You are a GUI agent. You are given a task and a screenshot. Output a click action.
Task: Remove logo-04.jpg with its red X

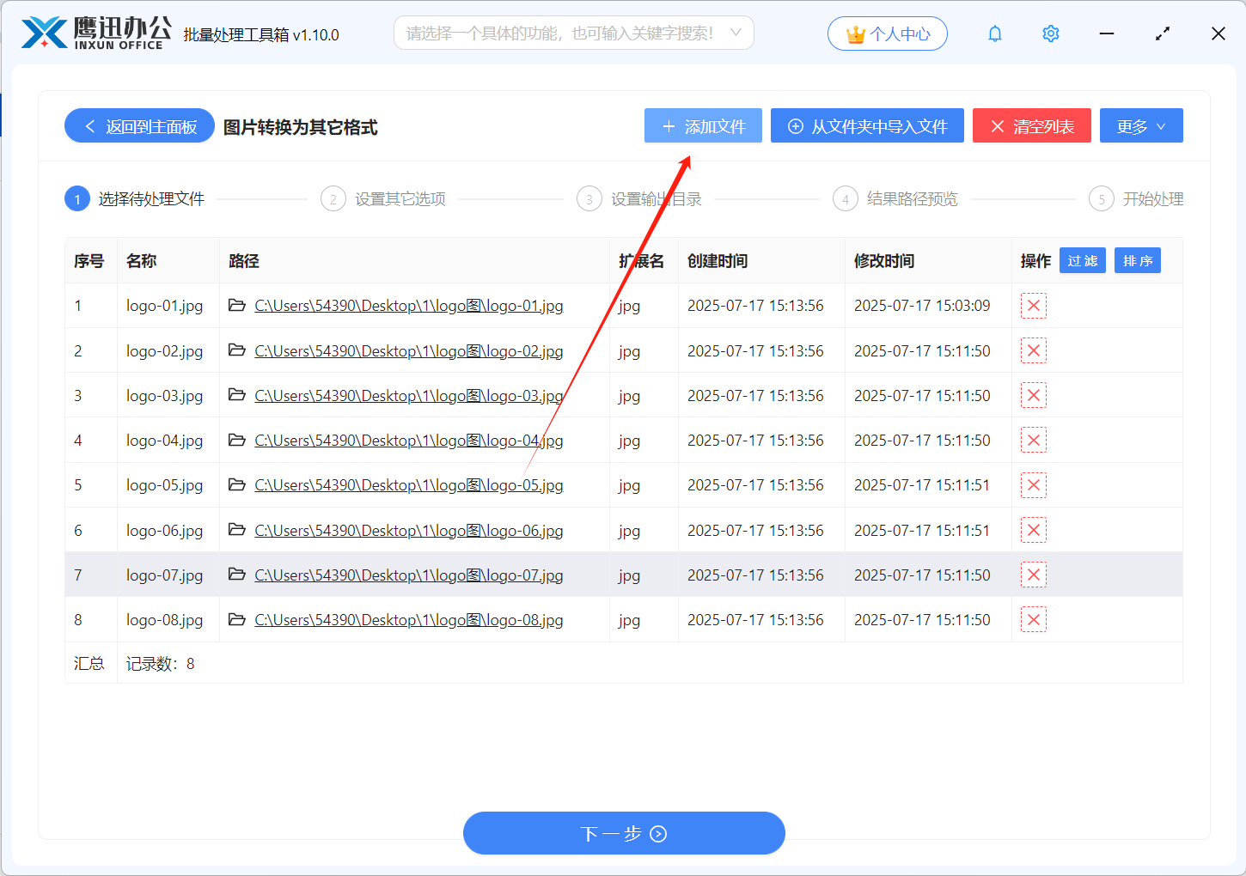pos(1034,440)
